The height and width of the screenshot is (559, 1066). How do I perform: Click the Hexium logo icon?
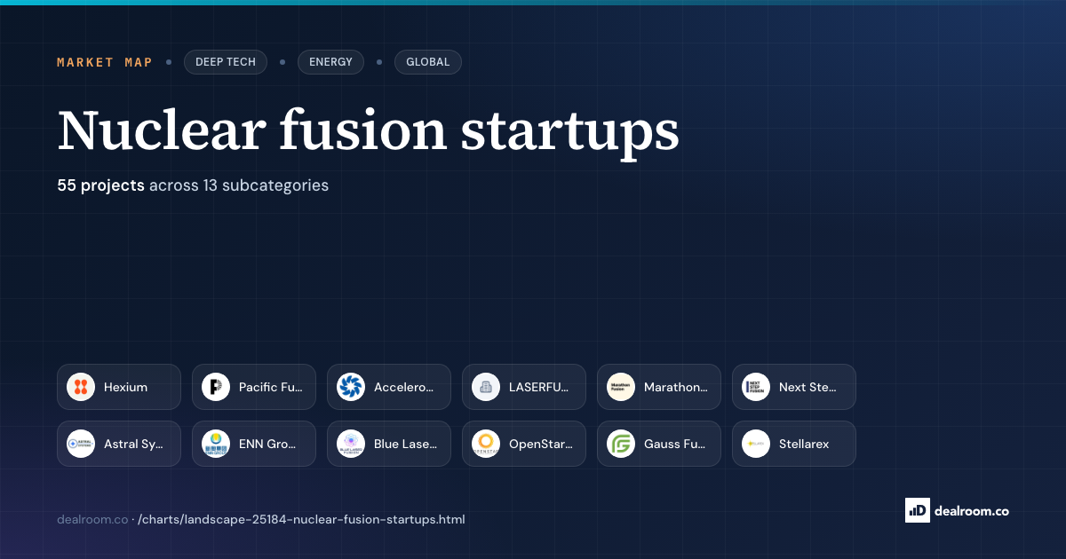pyautogui.click(x=81, y=387)
